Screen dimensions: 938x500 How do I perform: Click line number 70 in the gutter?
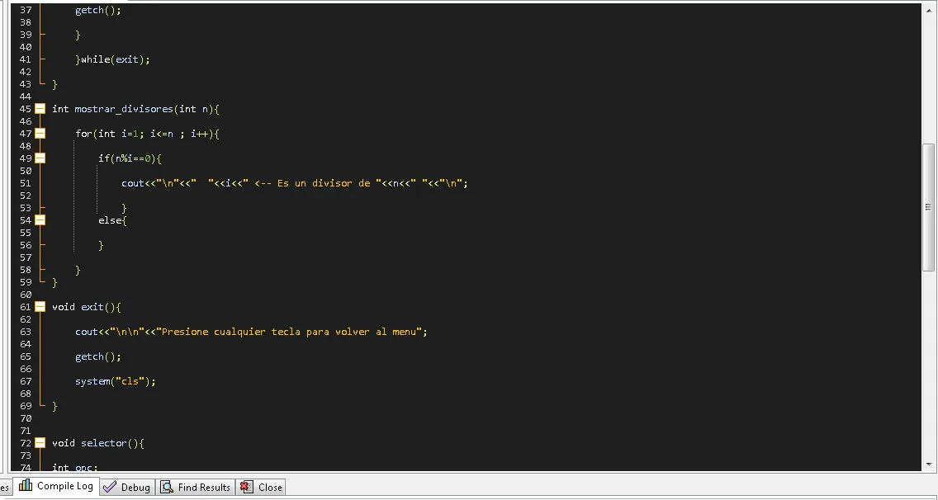pyautogui.click(x=25, y=418)
